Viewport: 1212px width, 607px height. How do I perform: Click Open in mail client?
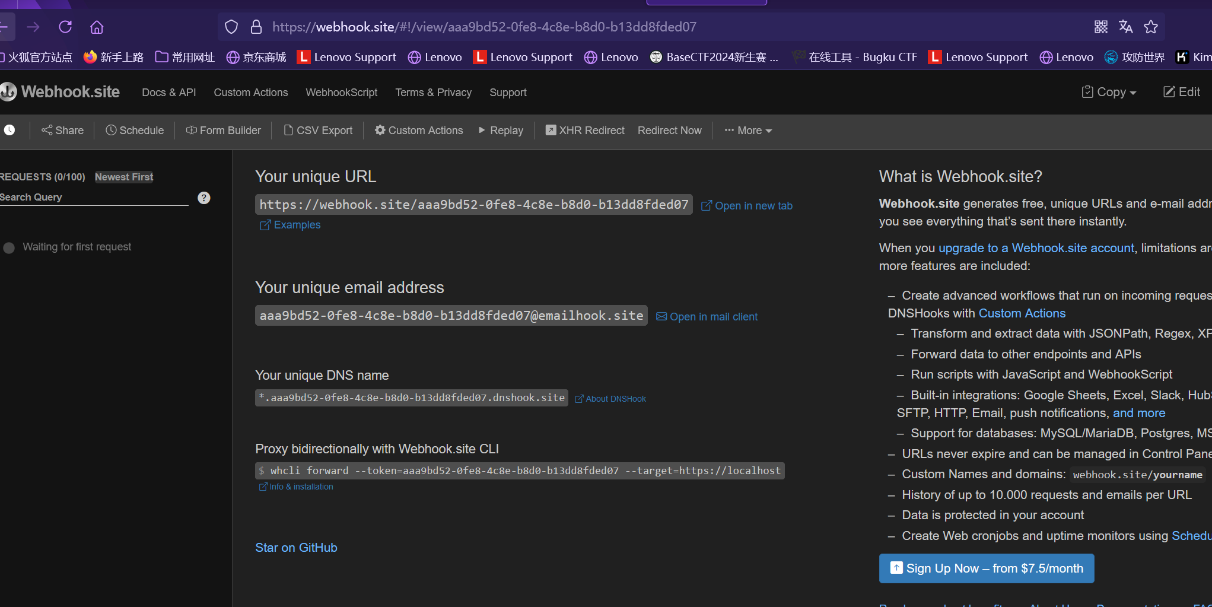[707, 317]
